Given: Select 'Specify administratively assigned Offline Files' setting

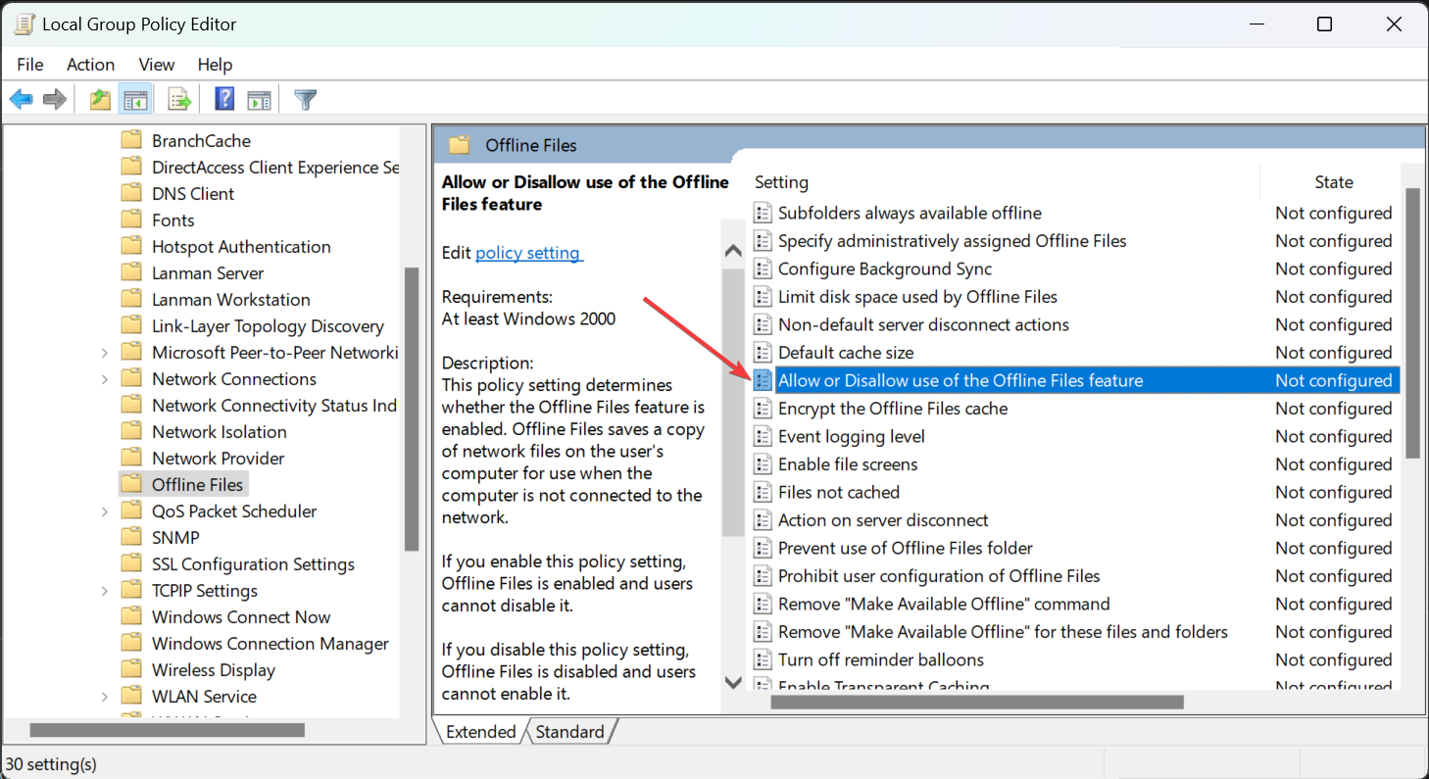Looking at the screenshot, I should coord(952,241).
